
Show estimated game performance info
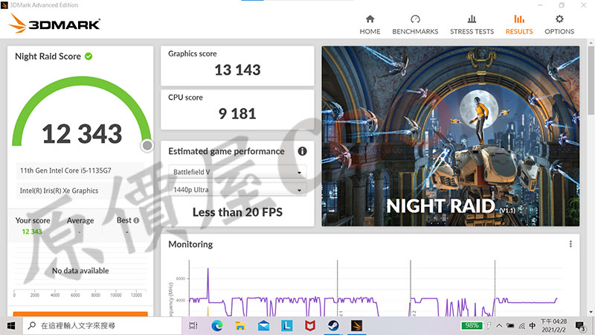[302, 151]
